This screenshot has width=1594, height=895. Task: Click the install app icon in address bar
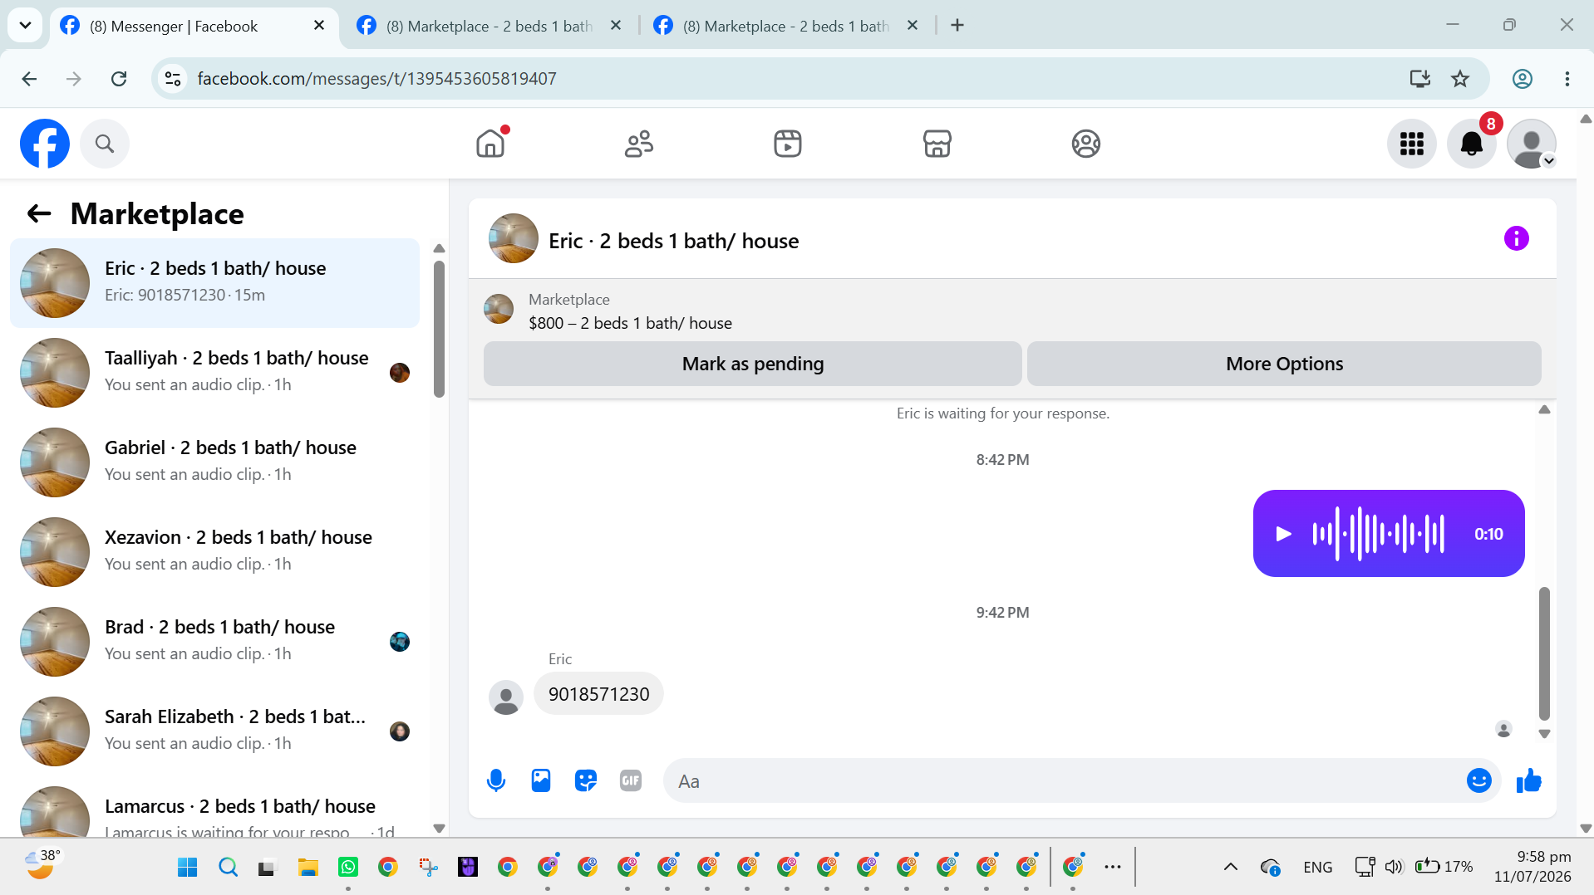tap(1420, 79)
